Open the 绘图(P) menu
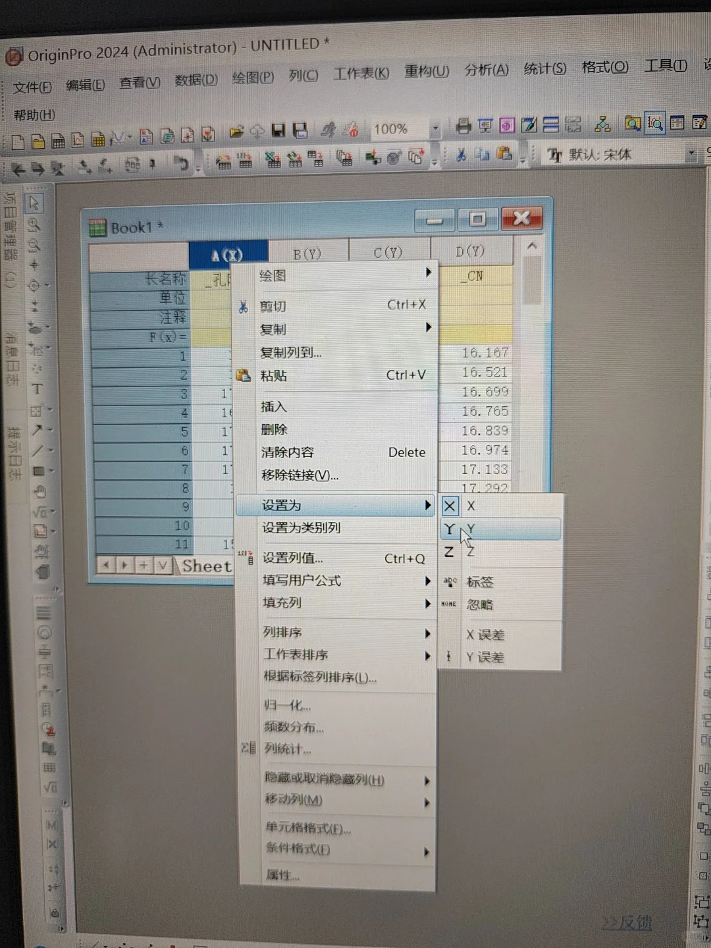The width and height of the screenshot is (711, 948). (253, 78)
